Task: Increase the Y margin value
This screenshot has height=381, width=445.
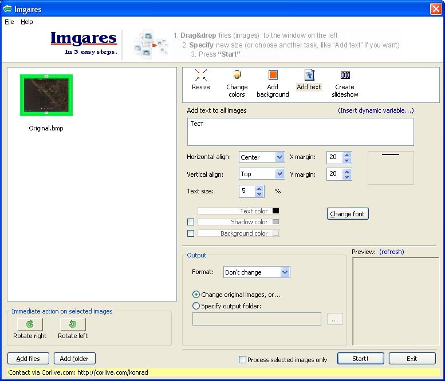Action: click(347, 171)
